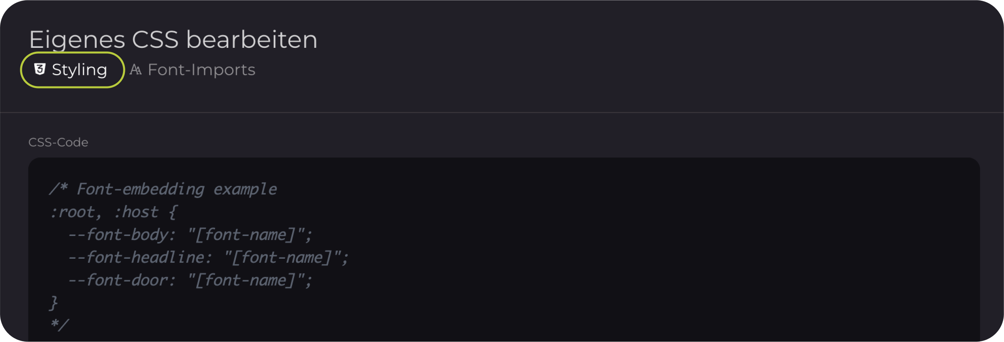
Task: Click the [font-name] value of --font-body
Action: pos(245,235)
